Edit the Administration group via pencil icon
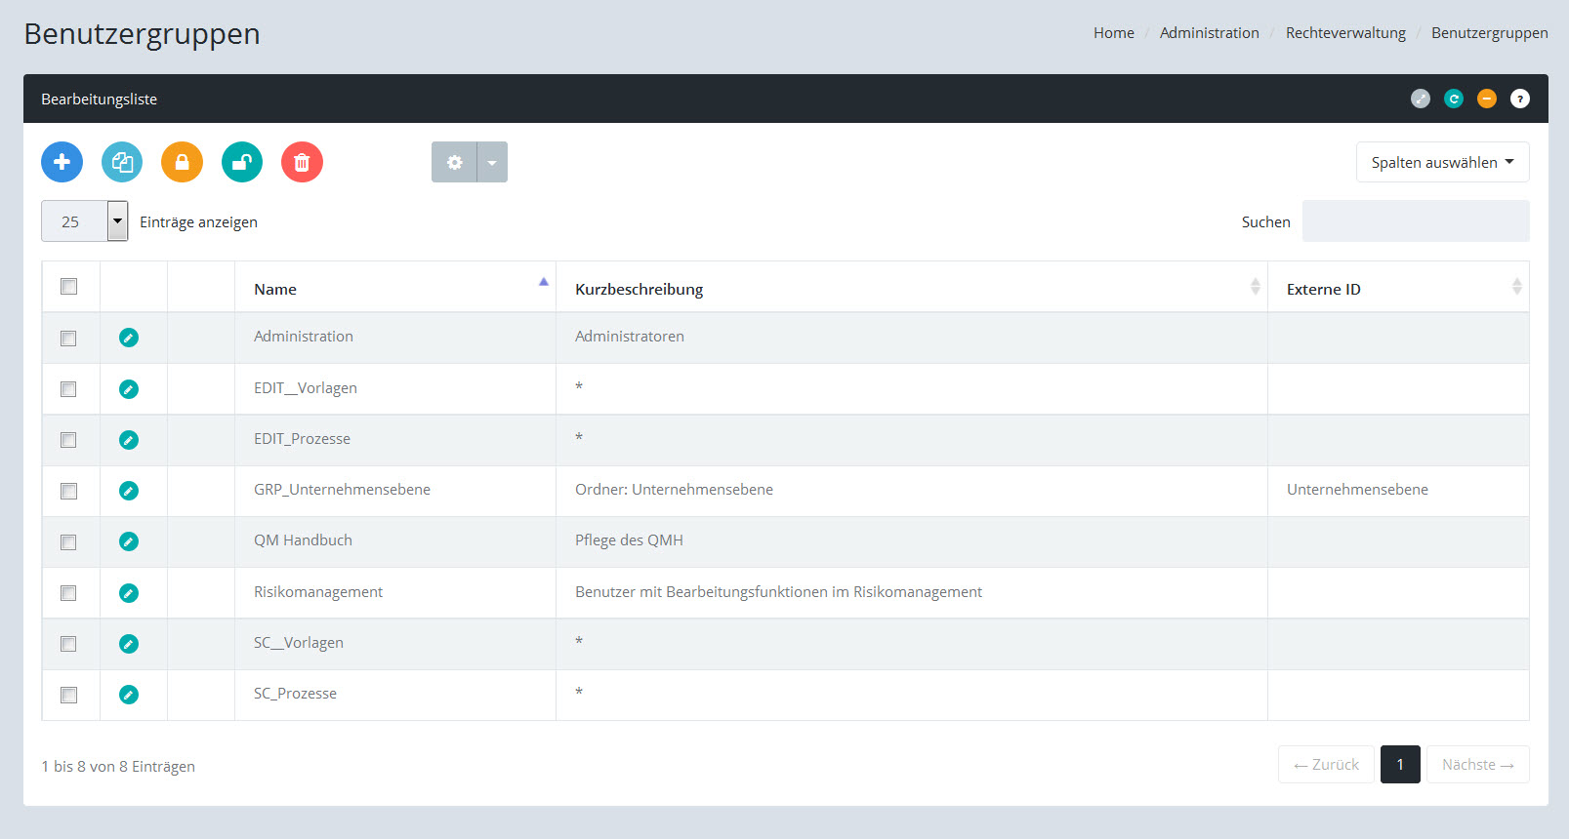This screenshot has height=839, width=1569. click(129, 338)
